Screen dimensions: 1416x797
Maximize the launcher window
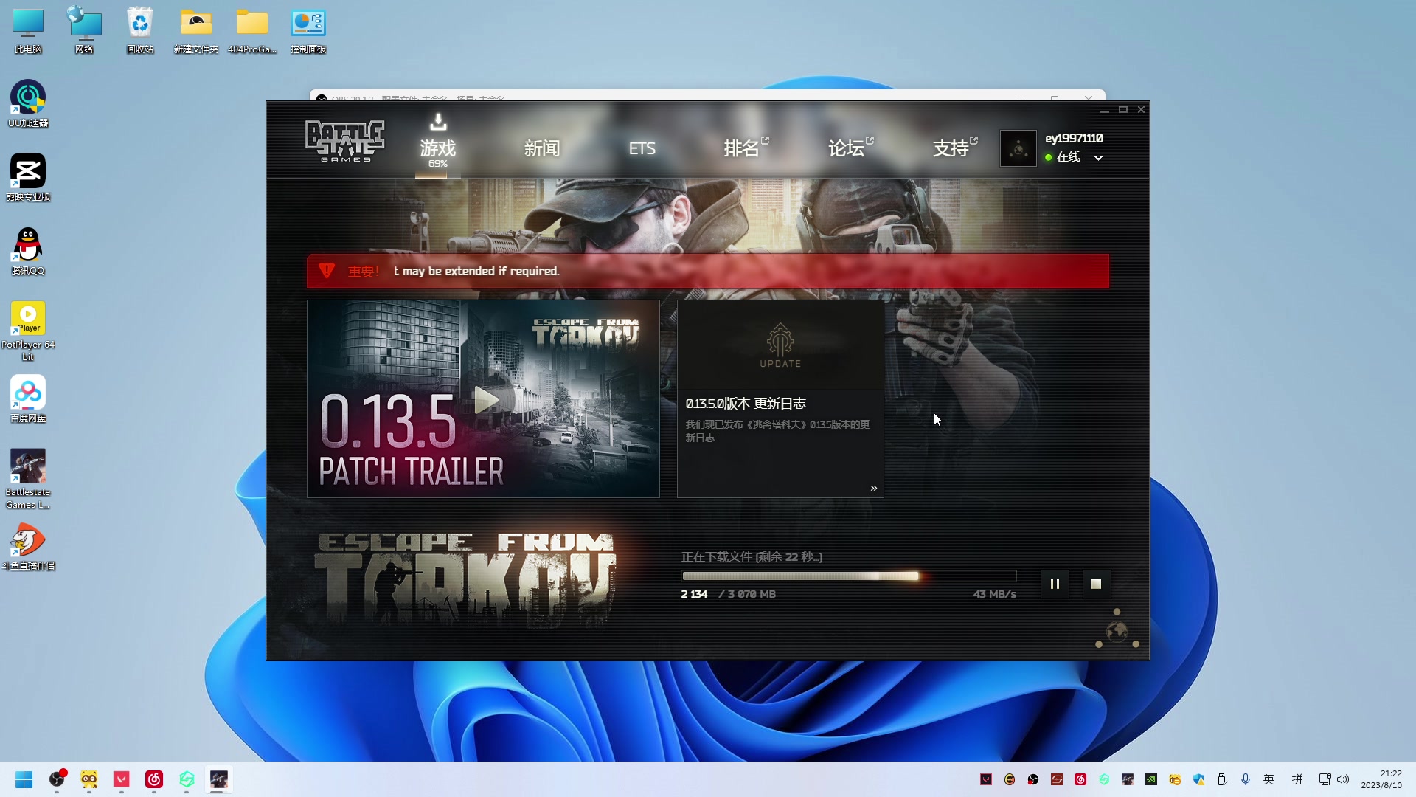1122,110
